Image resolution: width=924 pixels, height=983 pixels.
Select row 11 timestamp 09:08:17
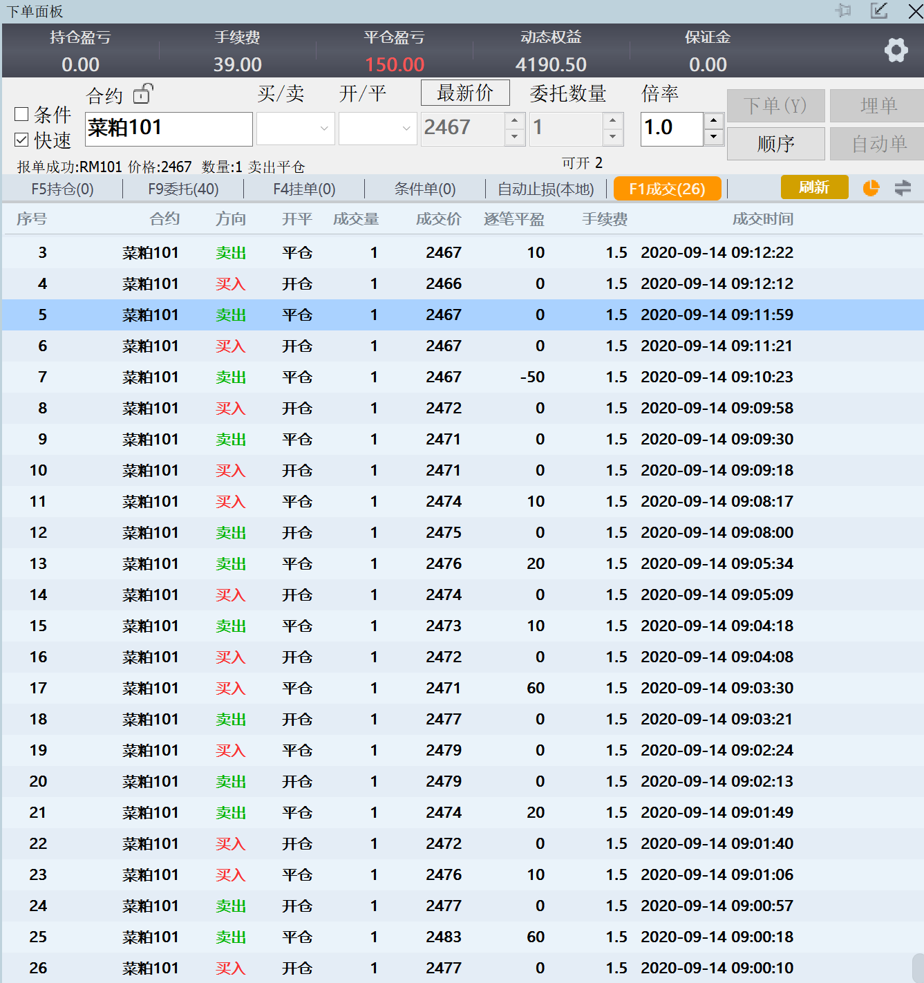pyautogui.click(x=717, y=501)
